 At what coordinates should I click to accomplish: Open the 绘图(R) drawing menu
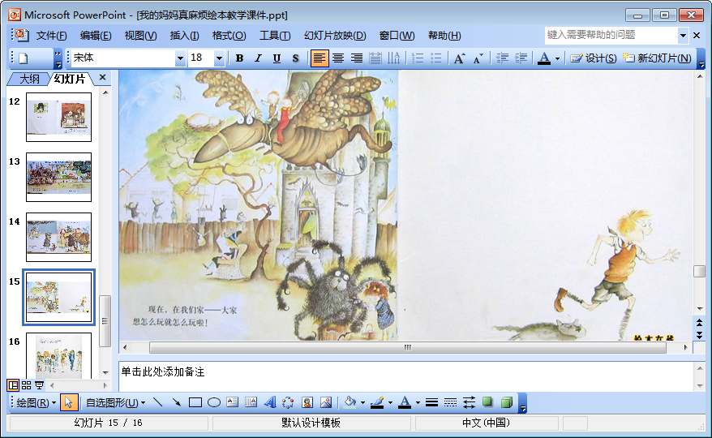[x=36, y=402]
